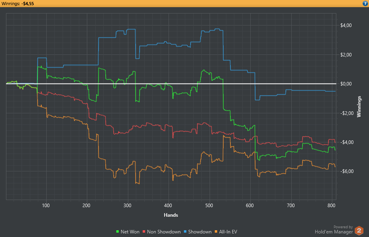
Task: Click the "300" hands axis label
Action: coord(127,206)
